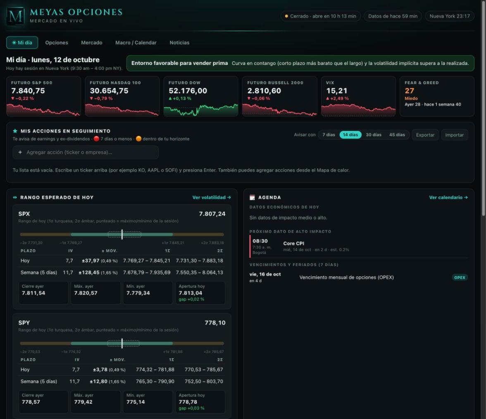Click the SPY expected range bar
486x419 pixels.
click(122, 343)
